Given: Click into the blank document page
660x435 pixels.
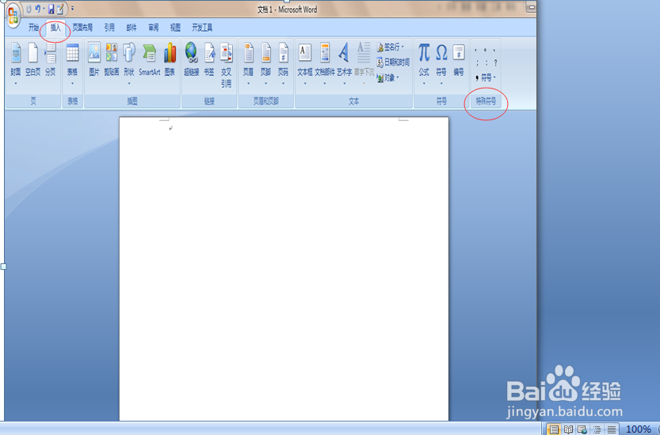Looking at the screenshot, I should 284,269.
